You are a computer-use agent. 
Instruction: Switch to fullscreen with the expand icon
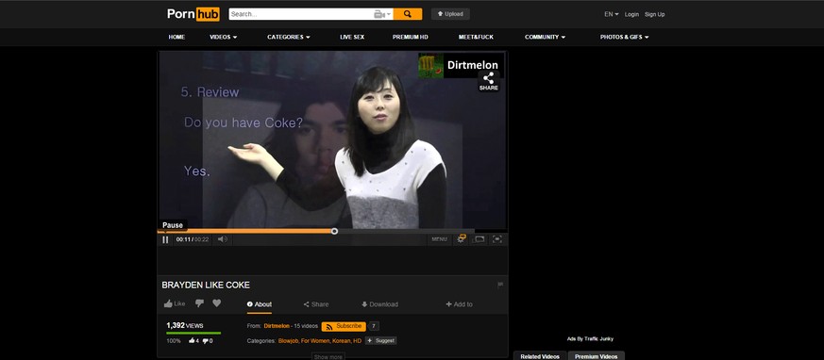click(x=497, y=239)
